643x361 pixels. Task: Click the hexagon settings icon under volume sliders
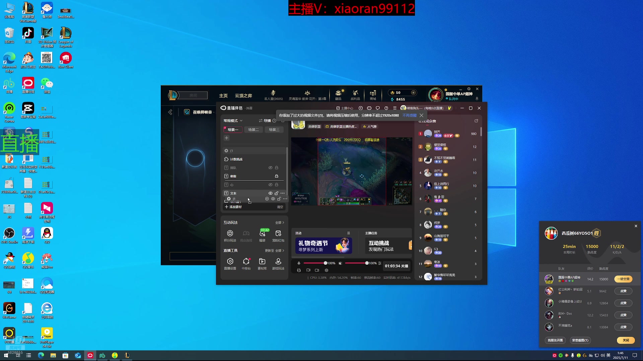327,270
